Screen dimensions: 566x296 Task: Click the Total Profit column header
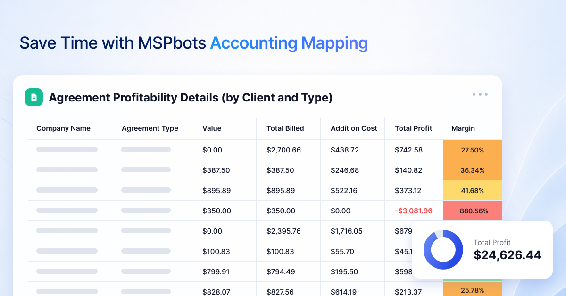[x=414, y=128]
